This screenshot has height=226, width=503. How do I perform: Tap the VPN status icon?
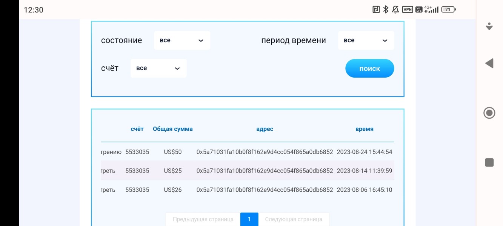pyautogui.click(x=408, y=10)
